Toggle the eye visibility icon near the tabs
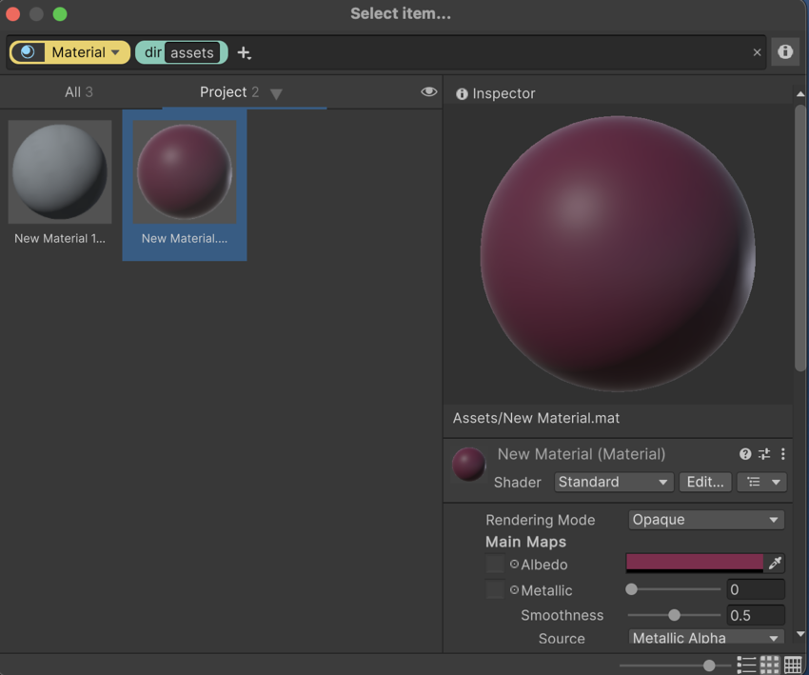Screen dimensions: 809x675 428,91
